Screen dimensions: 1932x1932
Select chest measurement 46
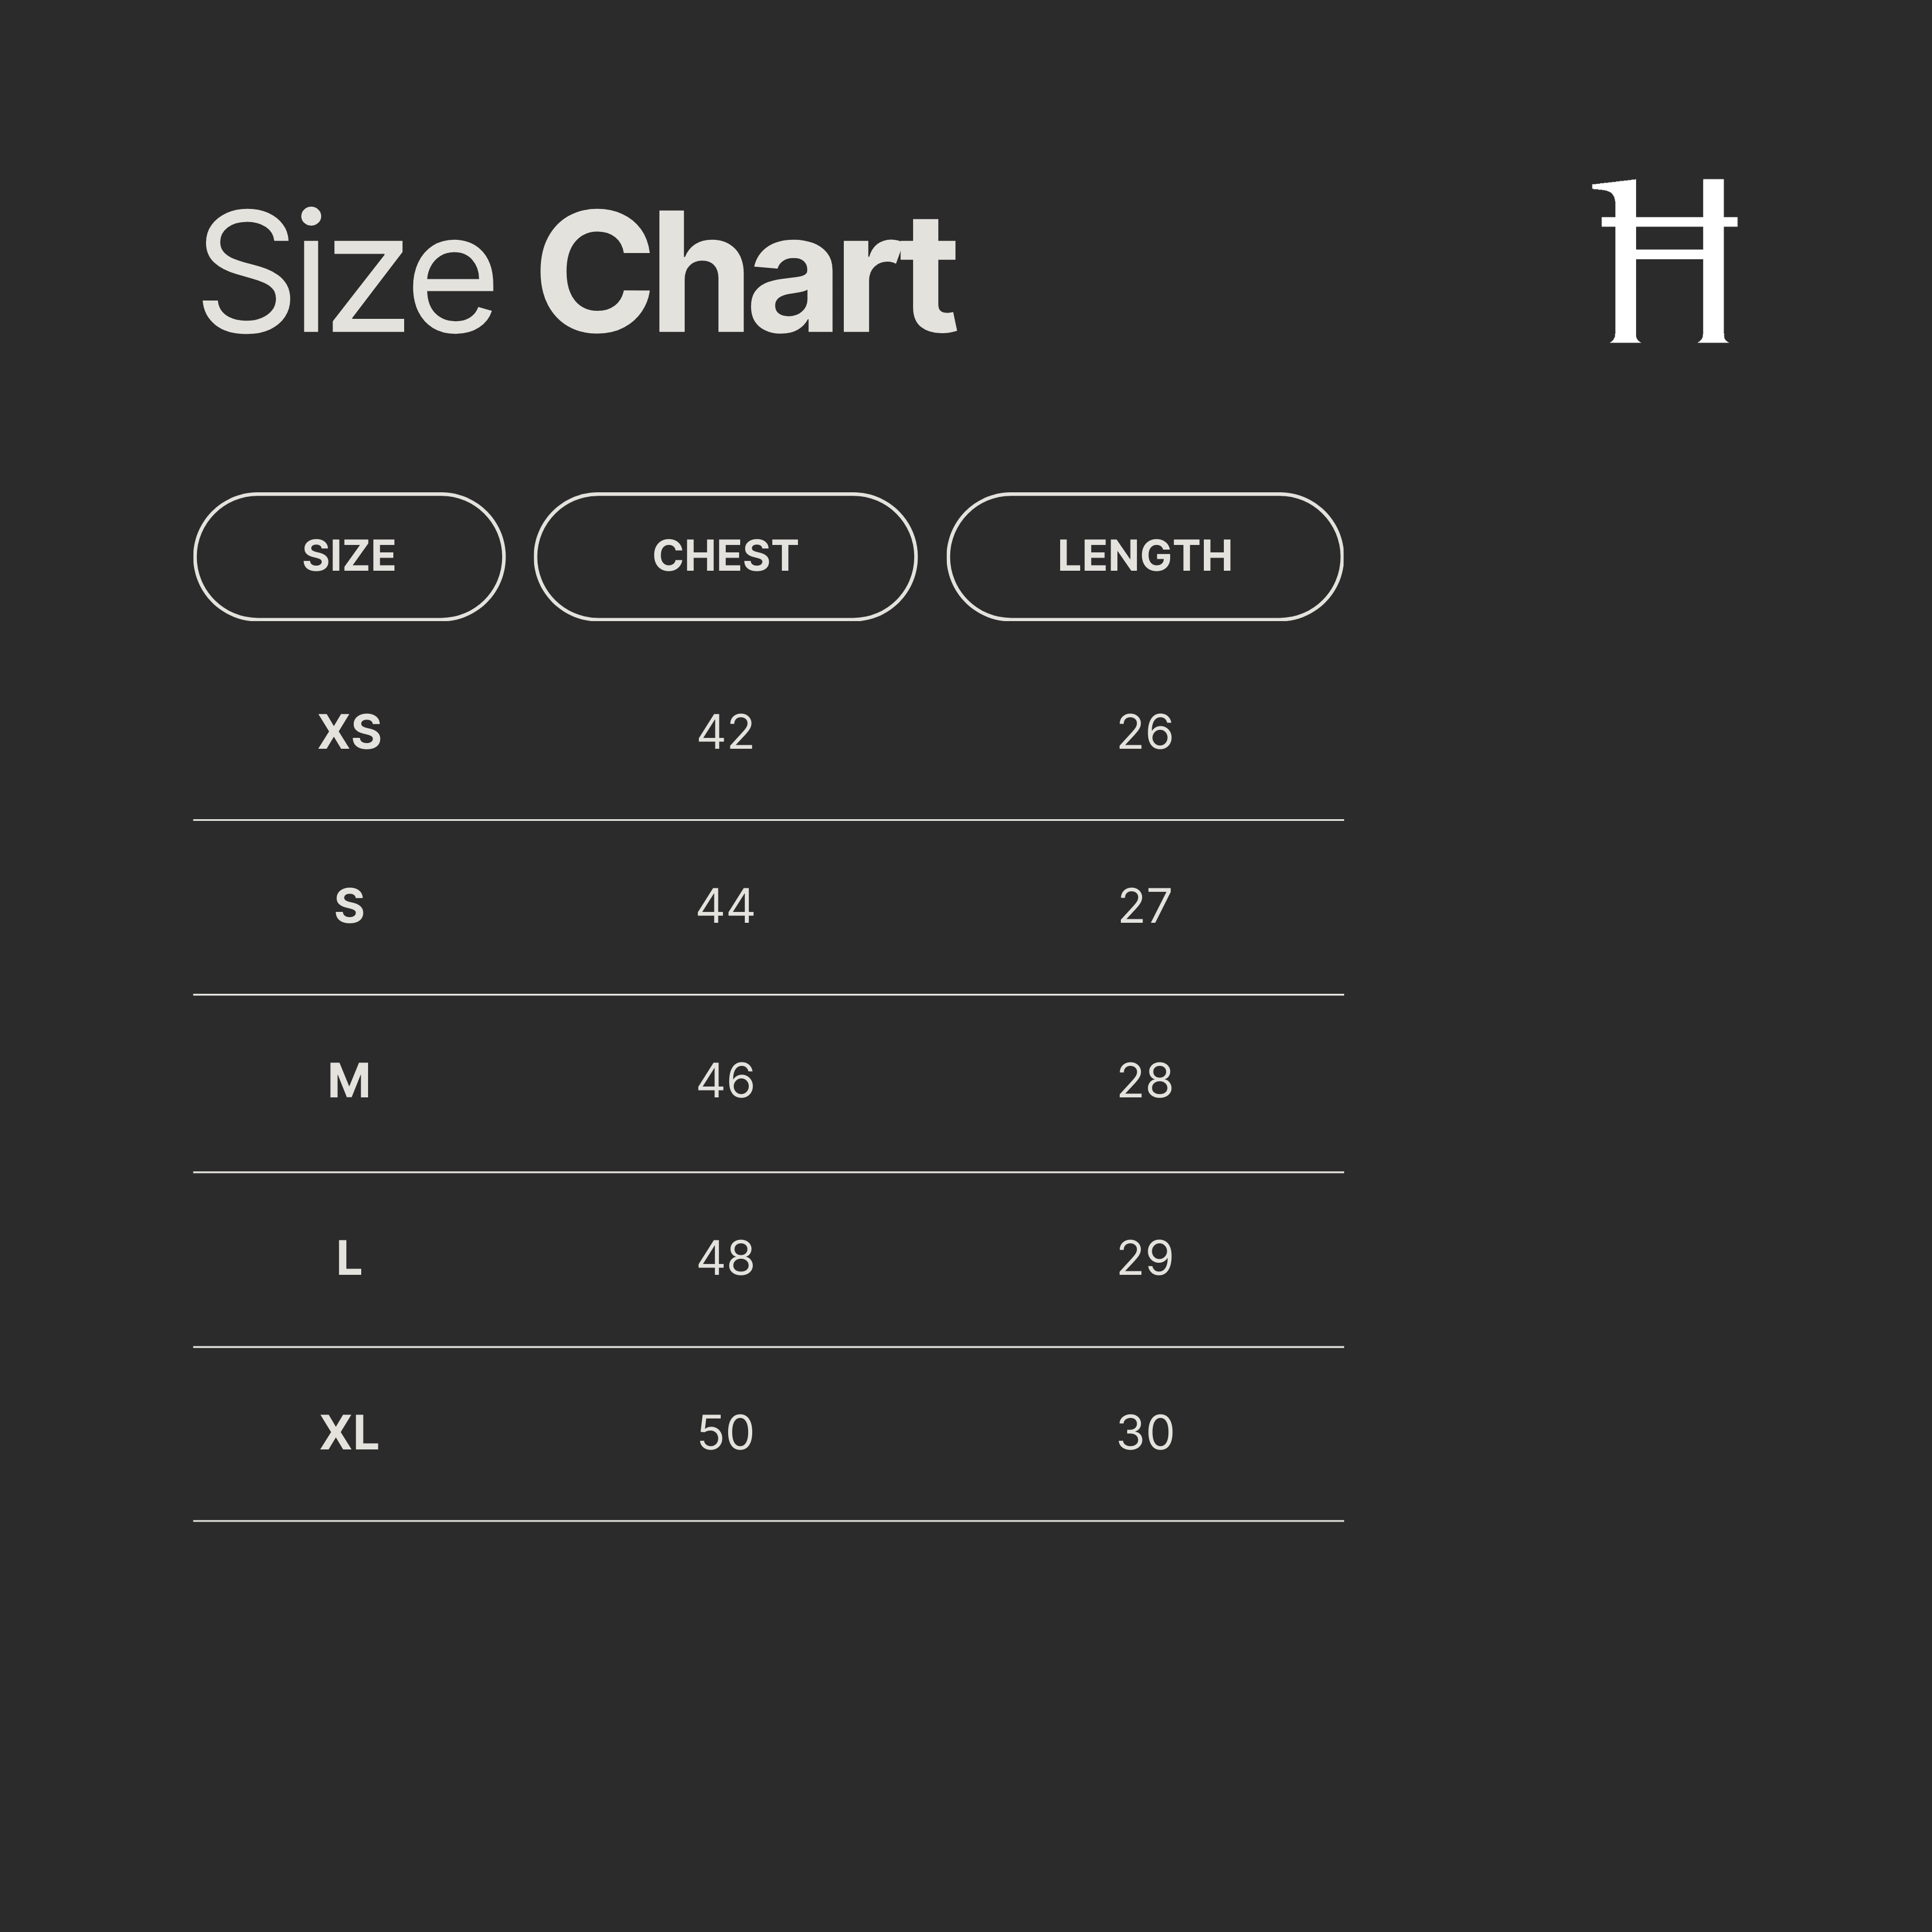point(725,1081)
